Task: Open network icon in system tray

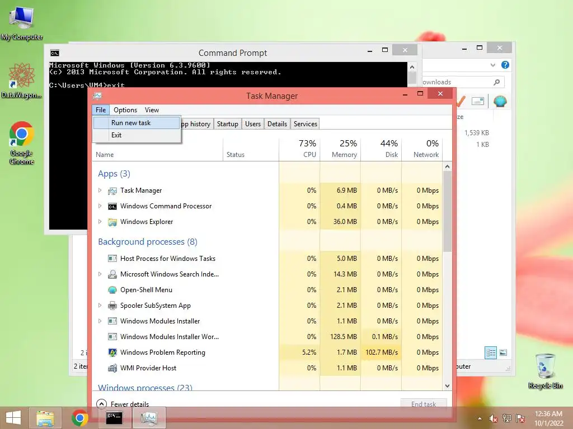Action: 506,418
